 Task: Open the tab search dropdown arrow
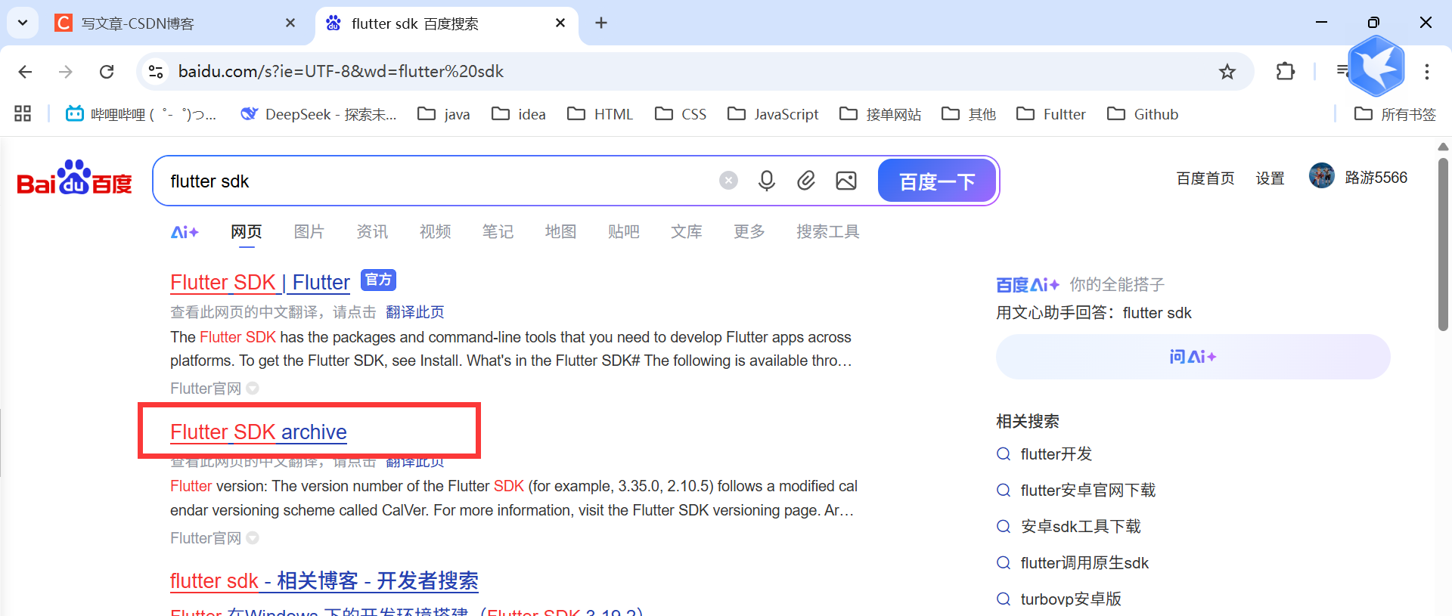pyautogui.click(x=23, y=23)
